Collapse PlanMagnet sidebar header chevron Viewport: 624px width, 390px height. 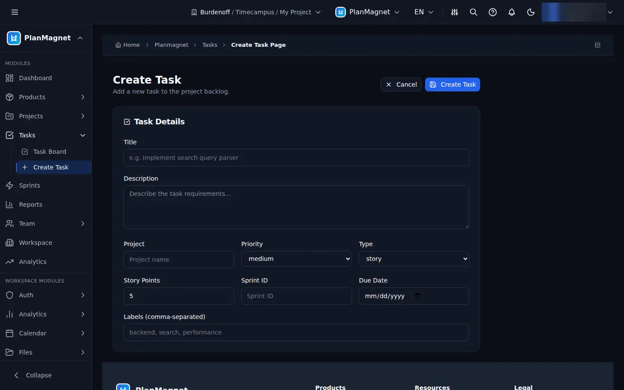(80, 38)
